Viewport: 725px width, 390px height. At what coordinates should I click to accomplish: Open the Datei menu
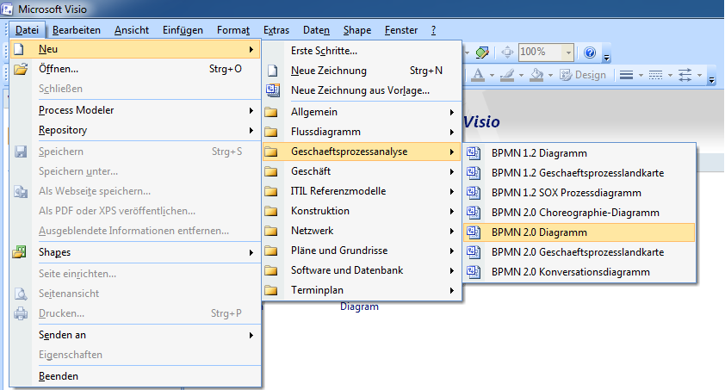27,30
